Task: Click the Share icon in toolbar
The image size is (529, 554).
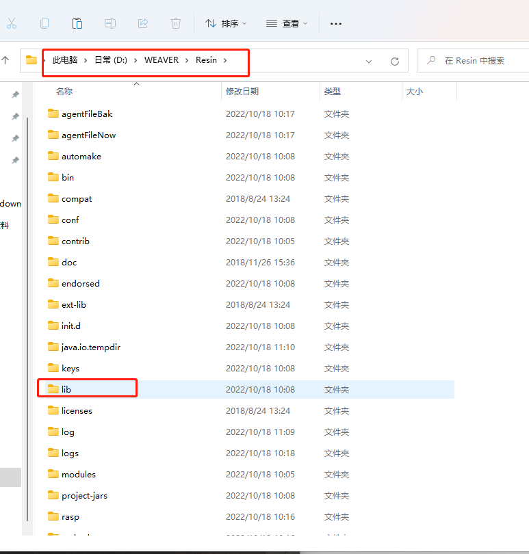Action: click(x=143, y=23)
